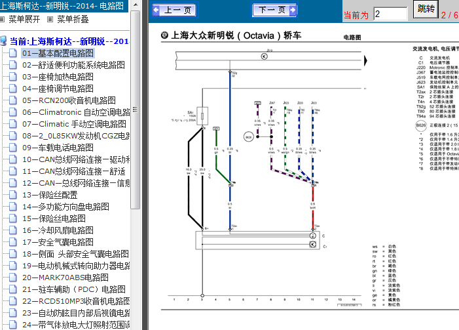
Task: Open 07—Climatic 手动空调电路图
Action: (x=74, y=124)
